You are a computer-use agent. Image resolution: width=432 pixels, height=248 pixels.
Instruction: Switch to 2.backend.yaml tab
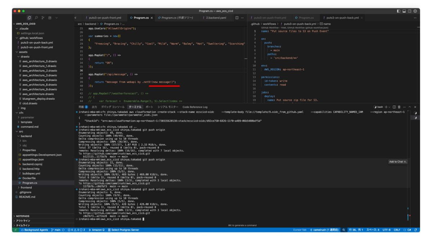click(216, 18)
